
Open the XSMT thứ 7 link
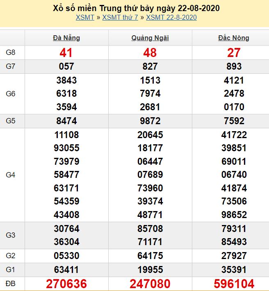(x=120, y=17)
